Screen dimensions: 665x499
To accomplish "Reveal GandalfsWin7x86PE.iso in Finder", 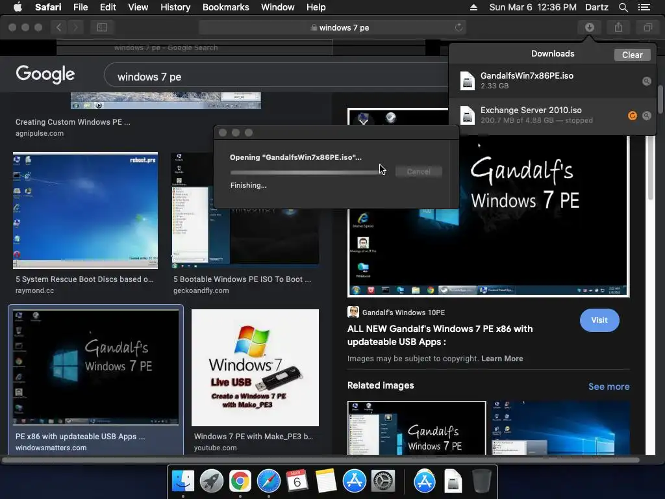I will point(646,81).
